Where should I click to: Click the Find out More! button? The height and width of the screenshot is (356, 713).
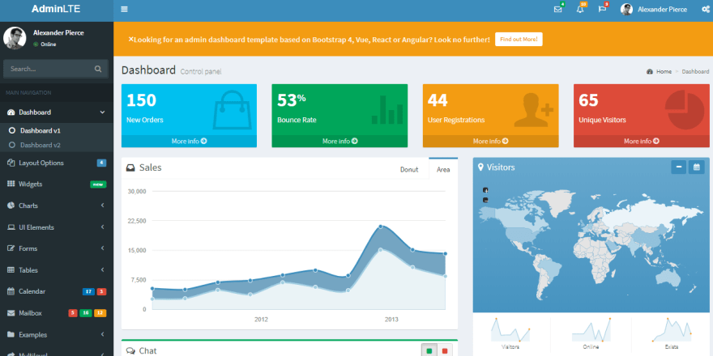(519, 39)
